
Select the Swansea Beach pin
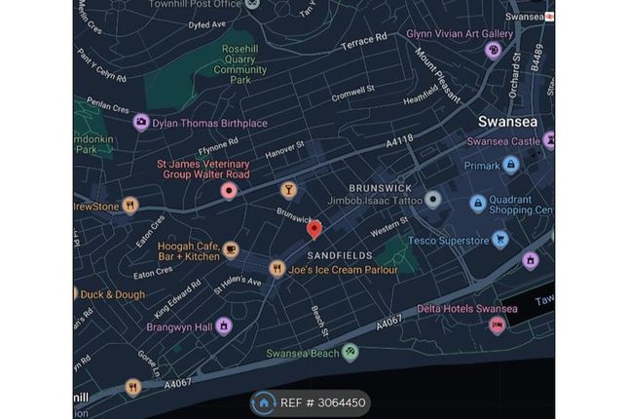point(351,353)
